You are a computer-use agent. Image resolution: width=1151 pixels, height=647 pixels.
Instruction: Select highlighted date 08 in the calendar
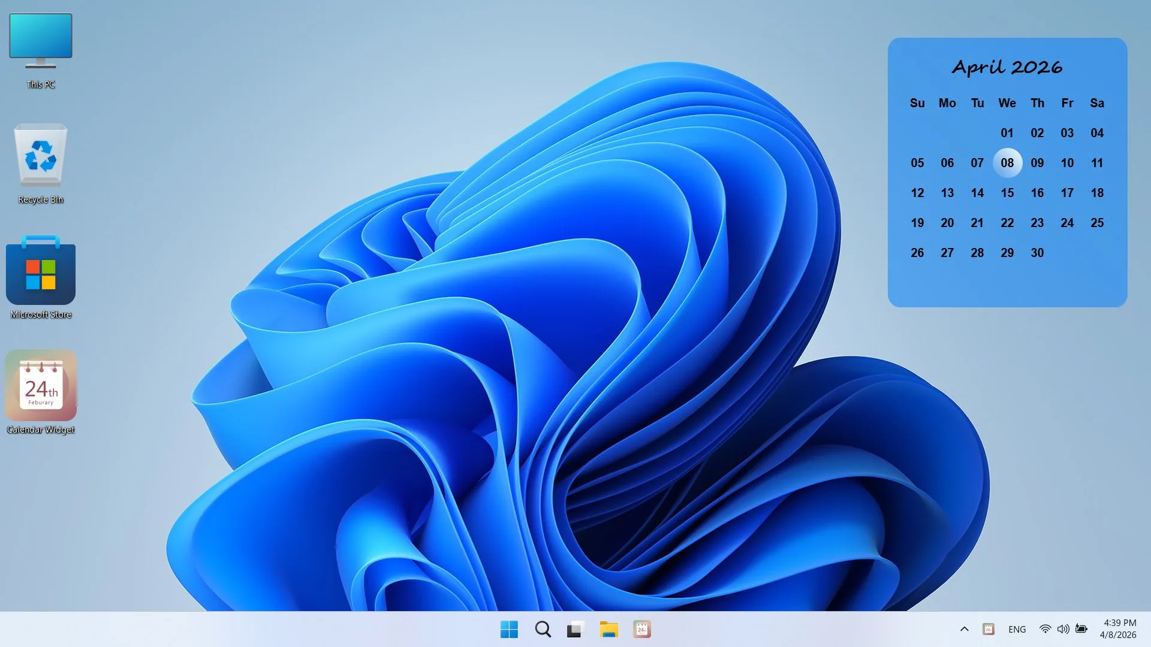[x=1007, y=163]
